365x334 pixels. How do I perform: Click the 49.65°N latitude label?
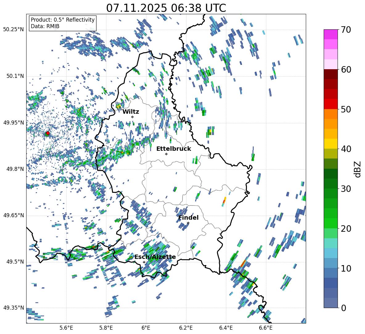coord(14,215)
